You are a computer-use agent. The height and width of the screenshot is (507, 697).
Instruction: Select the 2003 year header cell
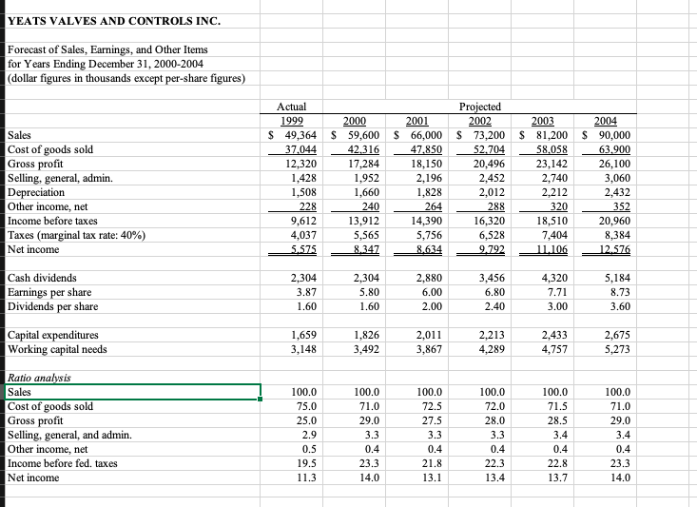[x=543, y=121]
